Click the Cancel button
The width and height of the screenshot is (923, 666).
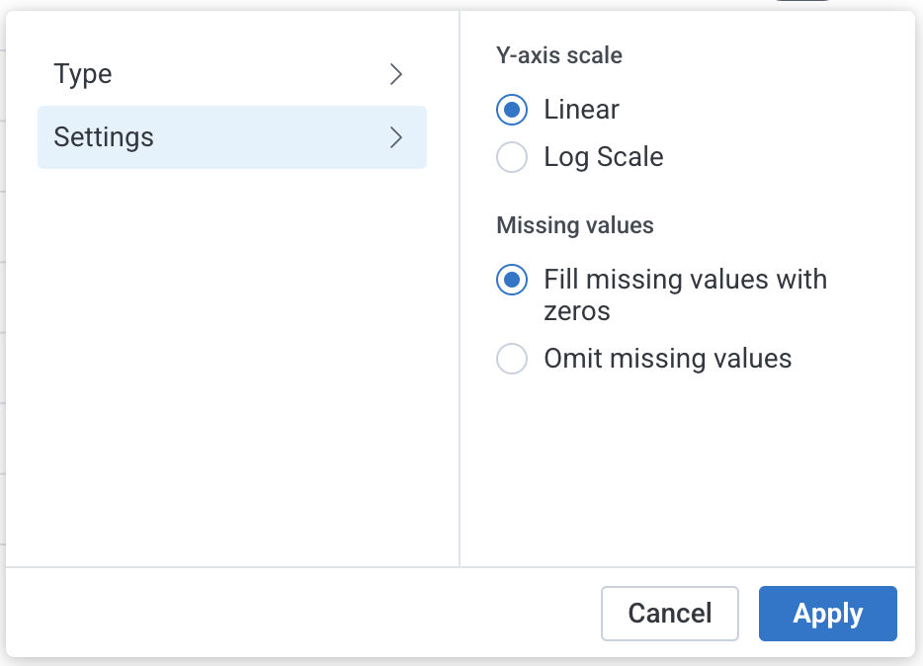point(669,613)
